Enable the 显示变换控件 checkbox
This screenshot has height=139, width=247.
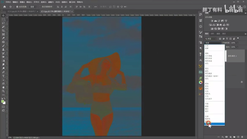coord(40,7)
